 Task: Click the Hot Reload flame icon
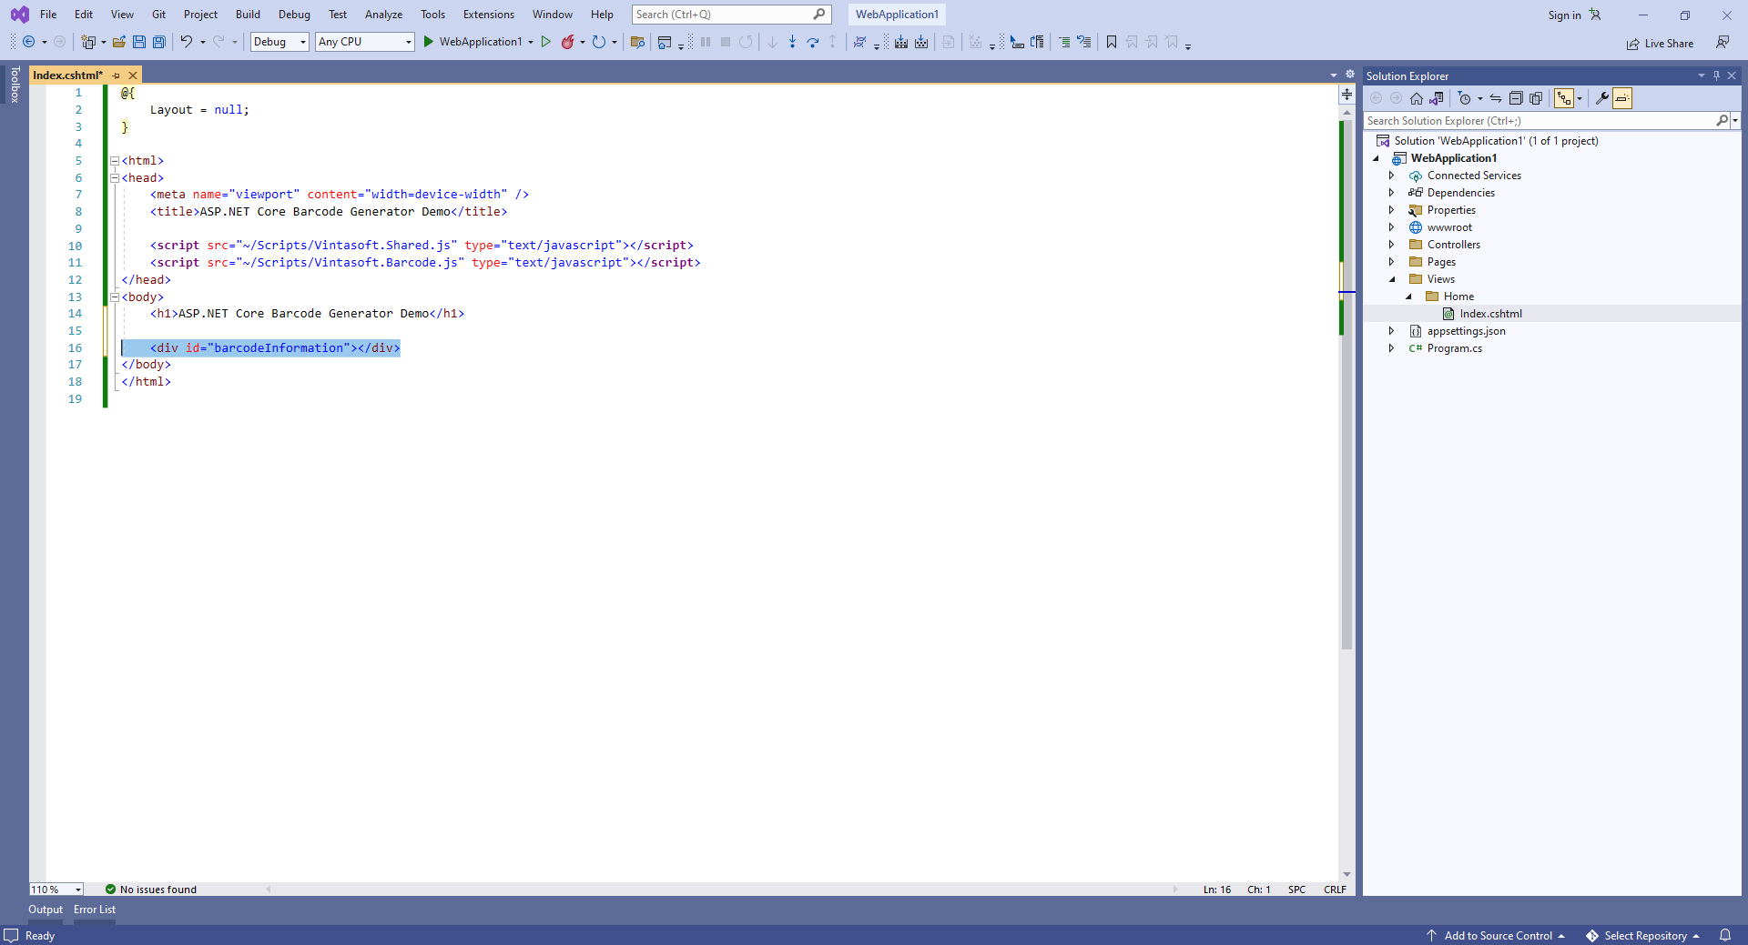click(x=568, y=42)
